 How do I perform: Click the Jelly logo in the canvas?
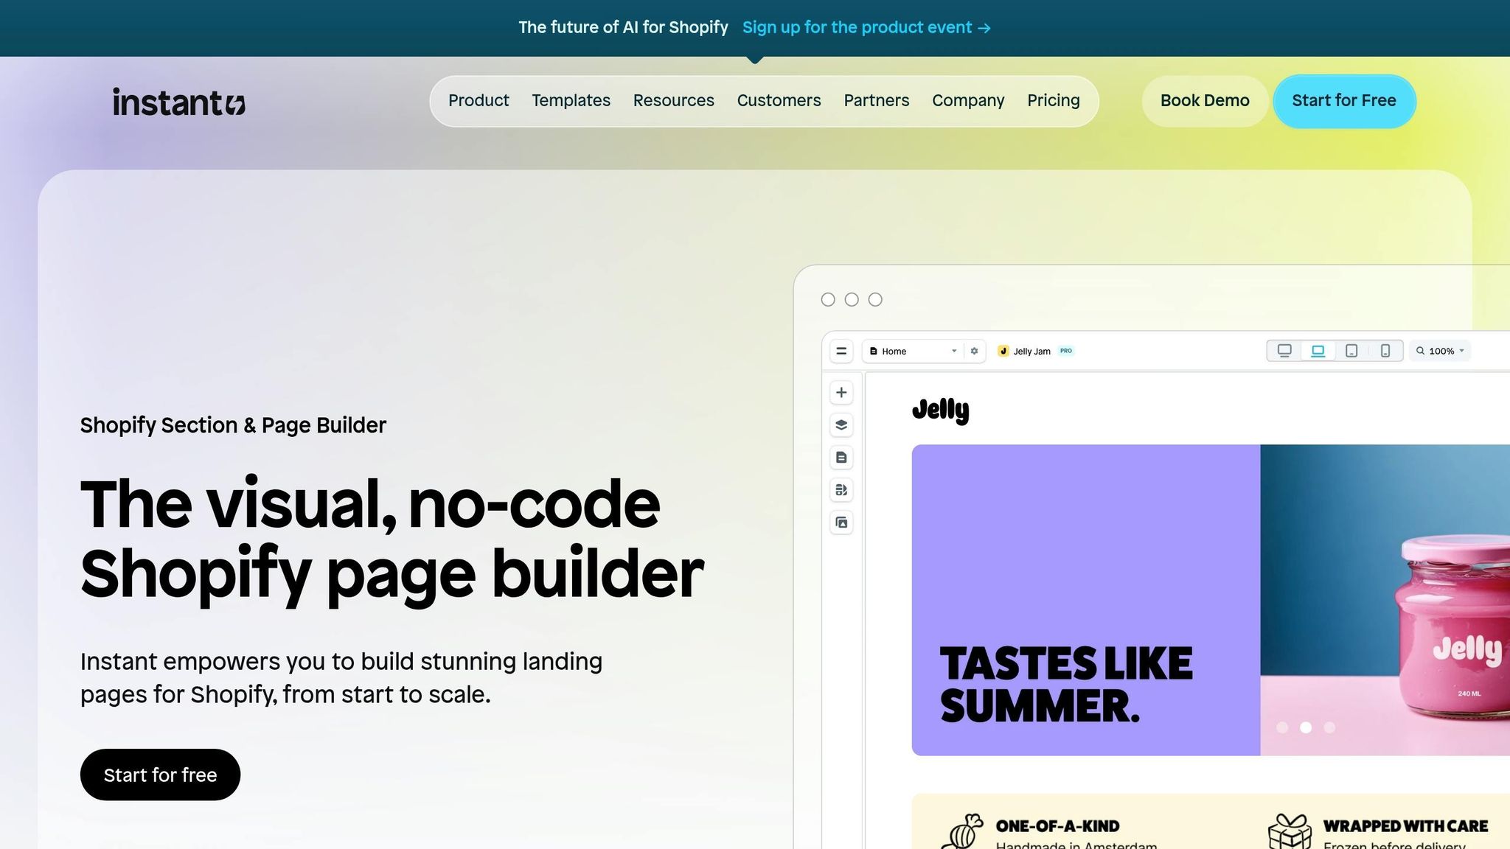point(941,410)
